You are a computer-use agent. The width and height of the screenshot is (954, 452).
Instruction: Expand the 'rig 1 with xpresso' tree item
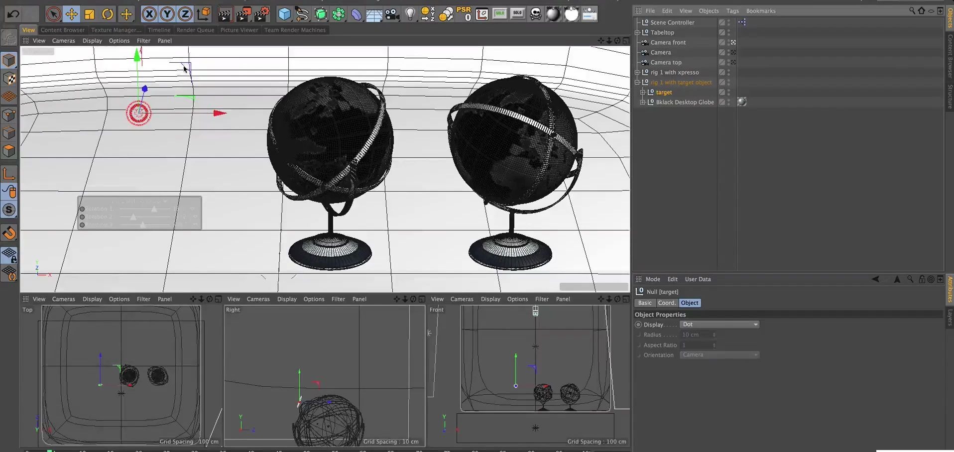pos(637,73)
